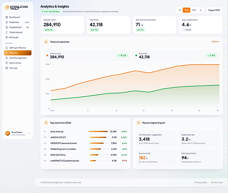
Task: Open User Management
Action: [x=18, y=58]
